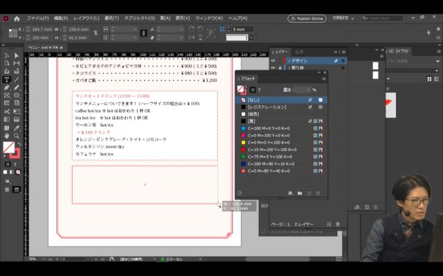Image resolution: width=443 pixels, height=276 pixels.
Task: Open stroke style dropdown arrow in control bar
Action: [x=251, y=37]
